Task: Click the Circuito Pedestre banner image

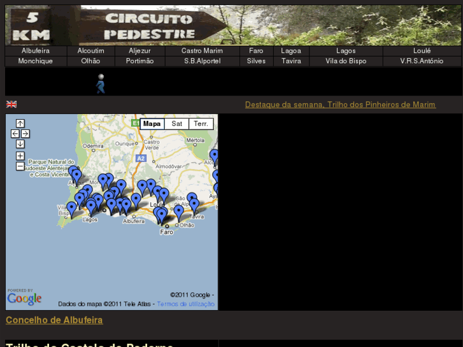Action: pyautogui.click(x=233, y=25)
